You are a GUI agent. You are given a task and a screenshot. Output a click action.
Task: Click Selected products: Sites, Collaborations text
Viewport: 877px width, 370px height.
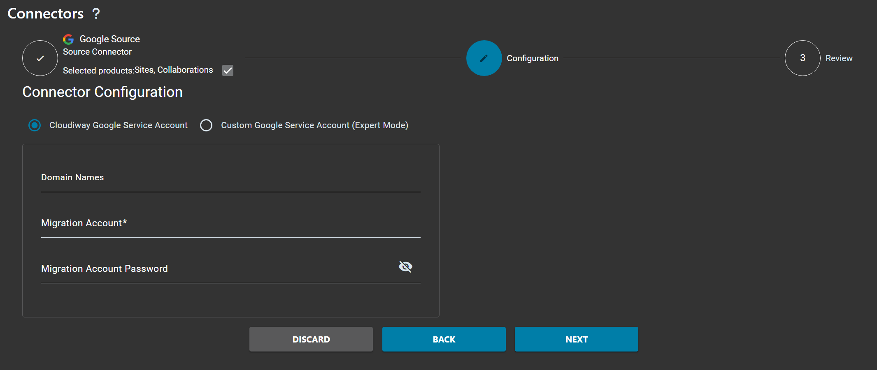click(138, 70)
